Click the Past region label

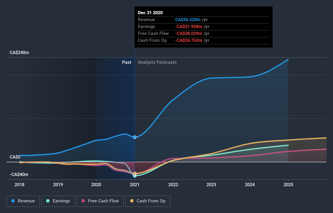pos(127,62)
